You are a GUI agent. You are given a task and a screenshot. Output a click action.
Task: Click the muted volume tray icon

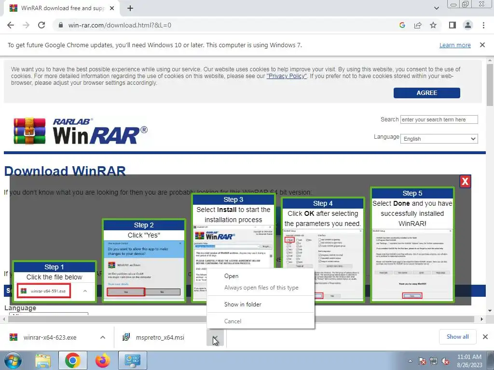[445, 361]
